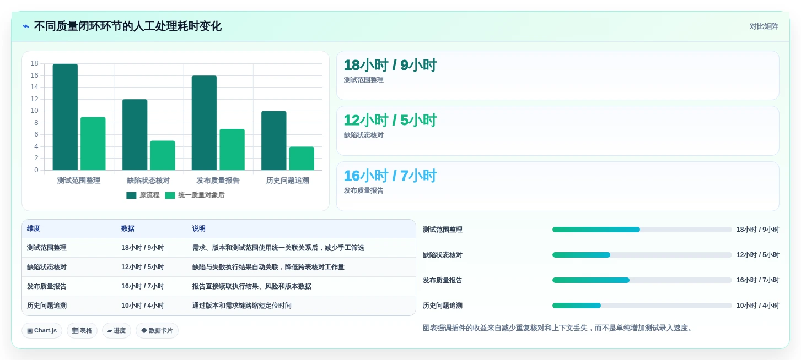Click the 进度 tag chip
Viewport: 801px width, 360px height.
pyautogui.click(x=116, y=330)
